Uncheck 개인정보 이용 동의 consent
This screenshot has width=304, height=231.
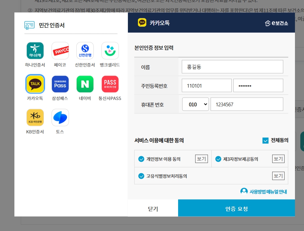click(141, 159)
